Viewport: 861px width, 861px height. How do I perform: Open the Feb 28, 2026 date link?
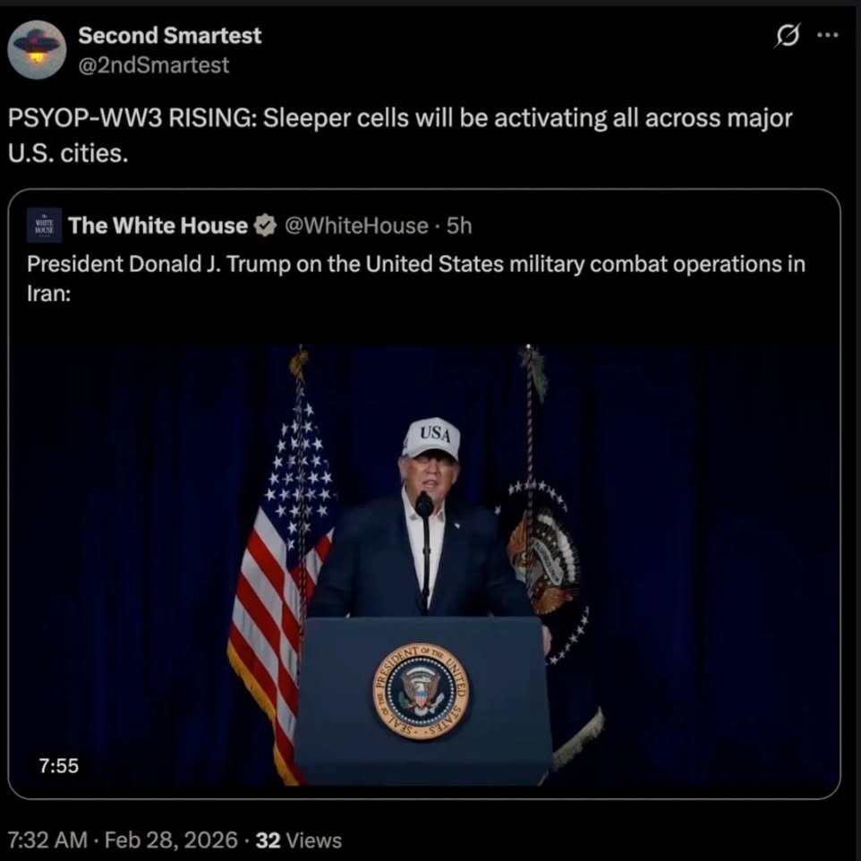click(x=171, y=840)
